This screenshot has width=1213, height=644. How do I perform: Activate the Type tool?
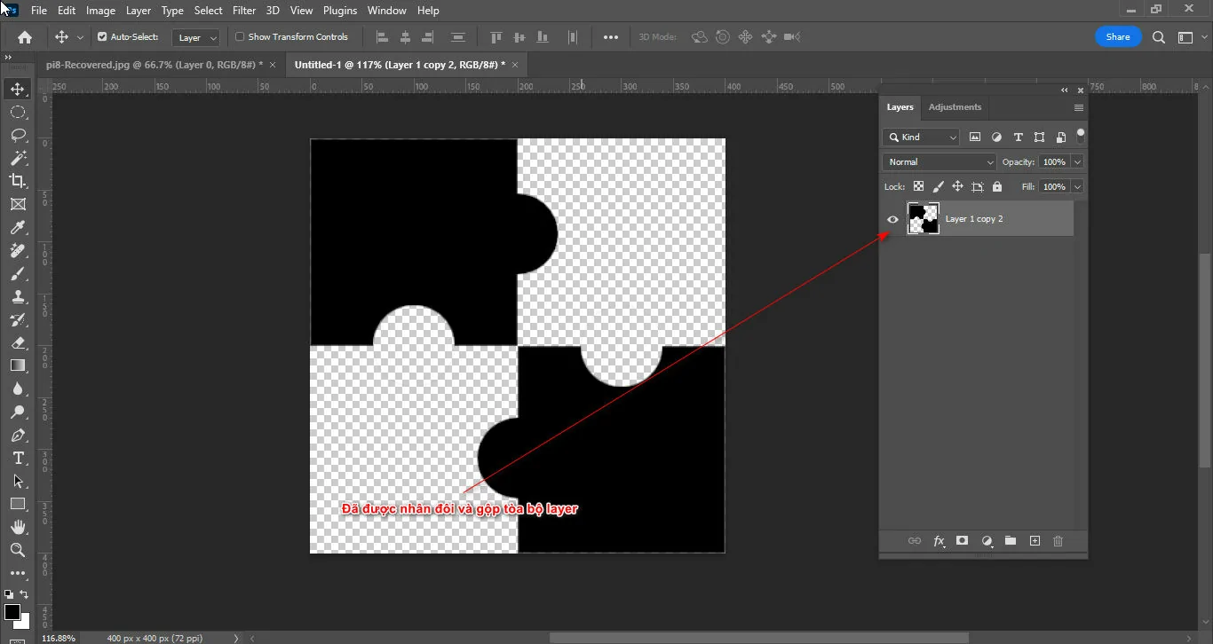point(16,459)
